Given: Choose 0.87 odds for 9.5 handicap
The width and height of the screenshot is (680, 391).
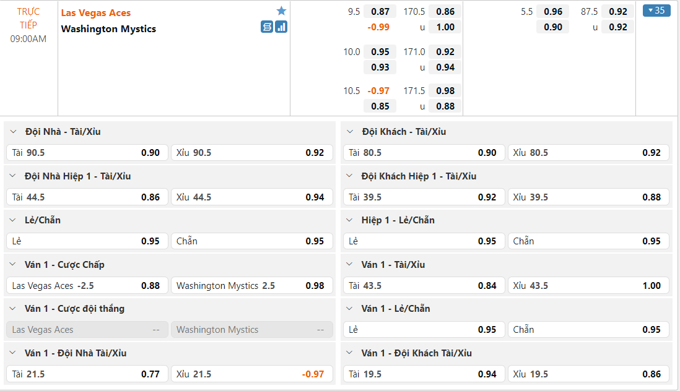Looking at the screenshot, I should click(380, 12).
